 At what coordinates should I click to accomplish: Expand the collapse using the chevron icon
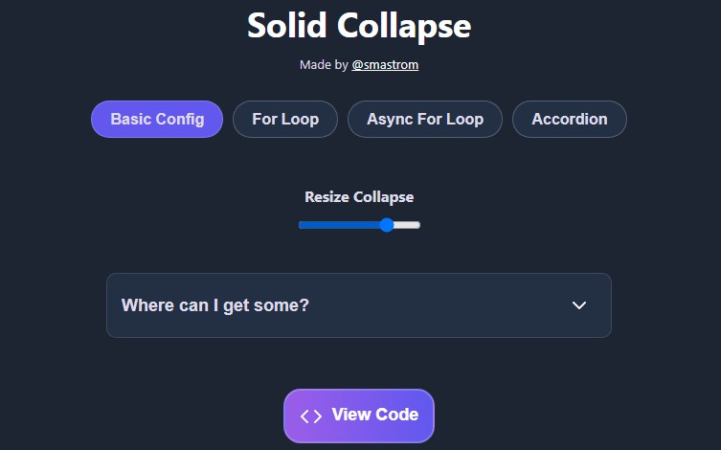pyautogui.click(x=578, y=305)
